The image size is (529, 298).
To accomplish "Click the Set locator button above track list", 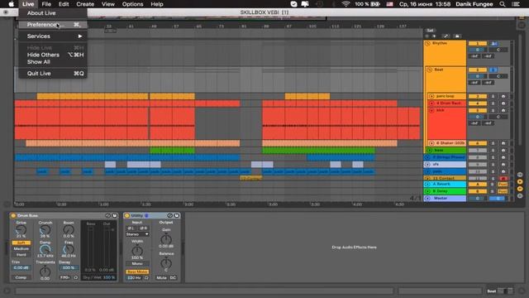I will pos(430,31).
